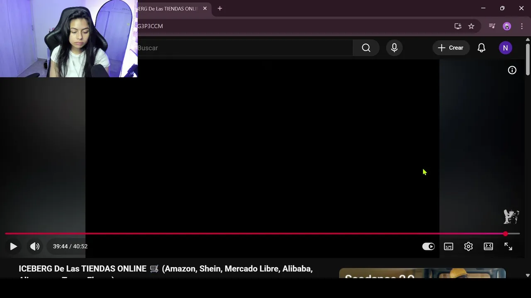Toggle the autoplay switch

(429, 246)
